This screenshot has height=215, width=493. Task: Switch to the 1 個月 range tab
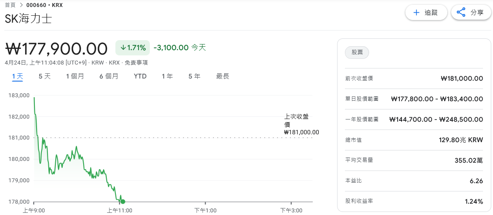click(75, 76)
